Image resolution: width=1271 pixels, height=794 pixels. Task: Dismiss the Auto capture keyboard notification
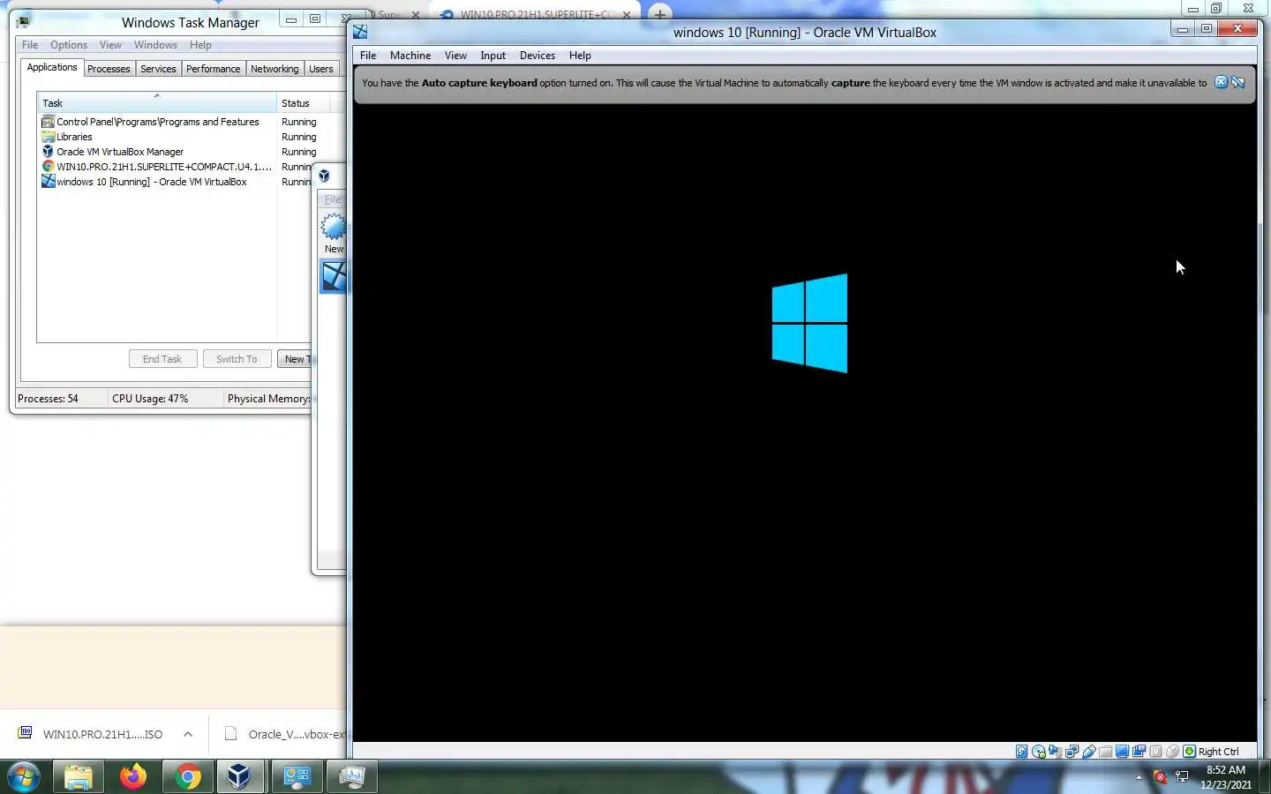[1221, 82]
